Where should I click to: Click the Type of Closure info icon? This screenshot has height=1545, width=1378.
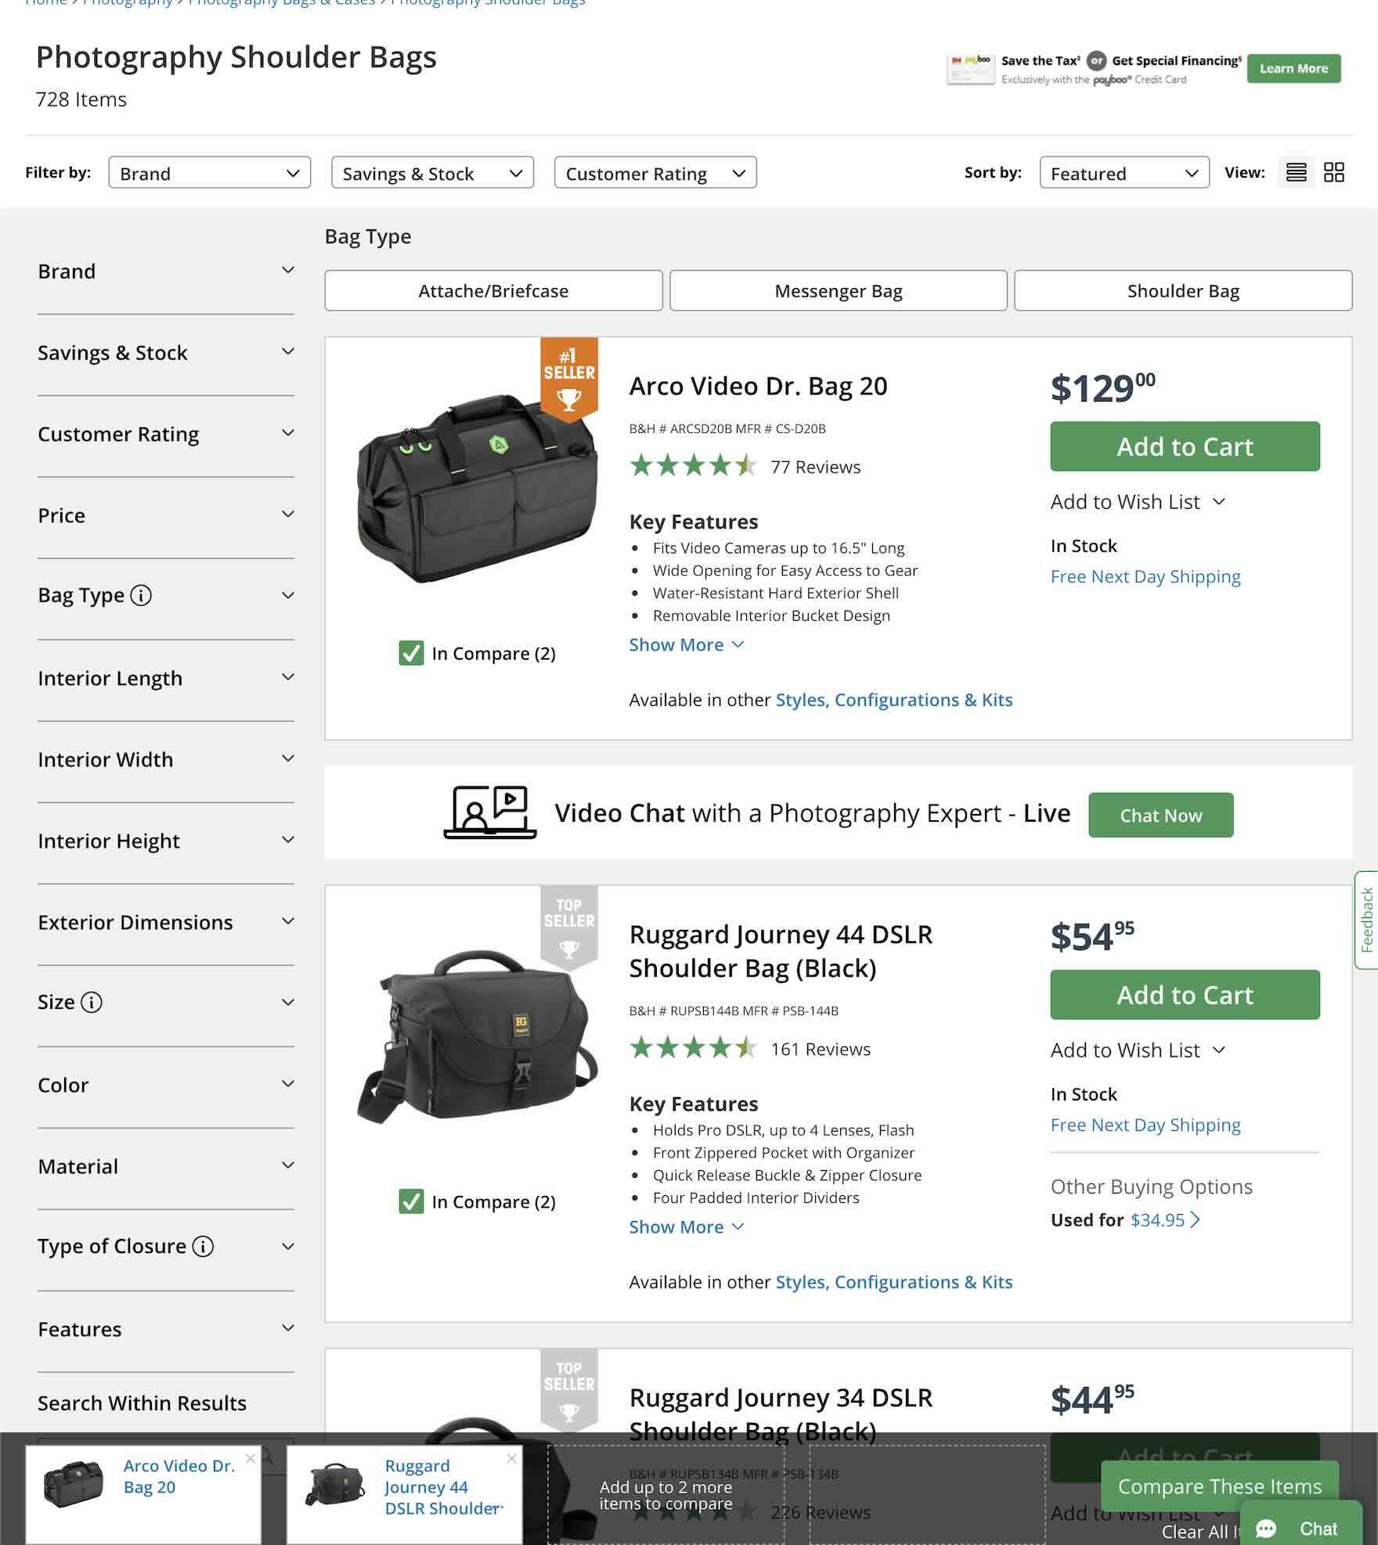tap(203, 1247)
